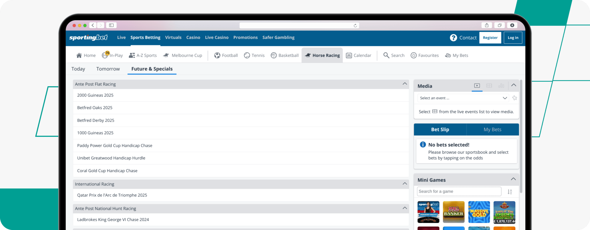Screen dimensions: 590x230
Task: Switch to the Tomorrow tab
Action: tap(108, 69)
